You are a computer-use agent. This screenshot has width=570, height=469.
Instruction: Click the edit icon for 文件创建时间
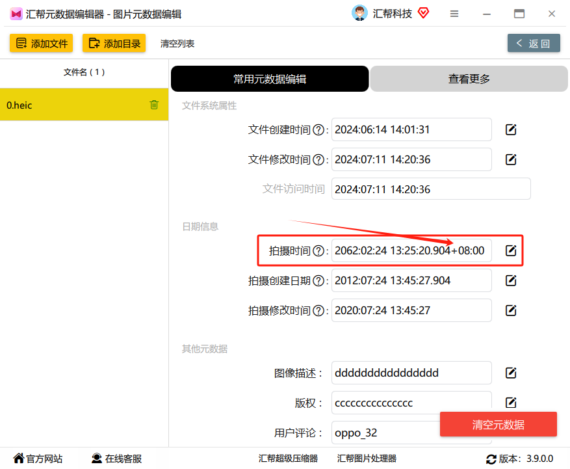[511, 129]
